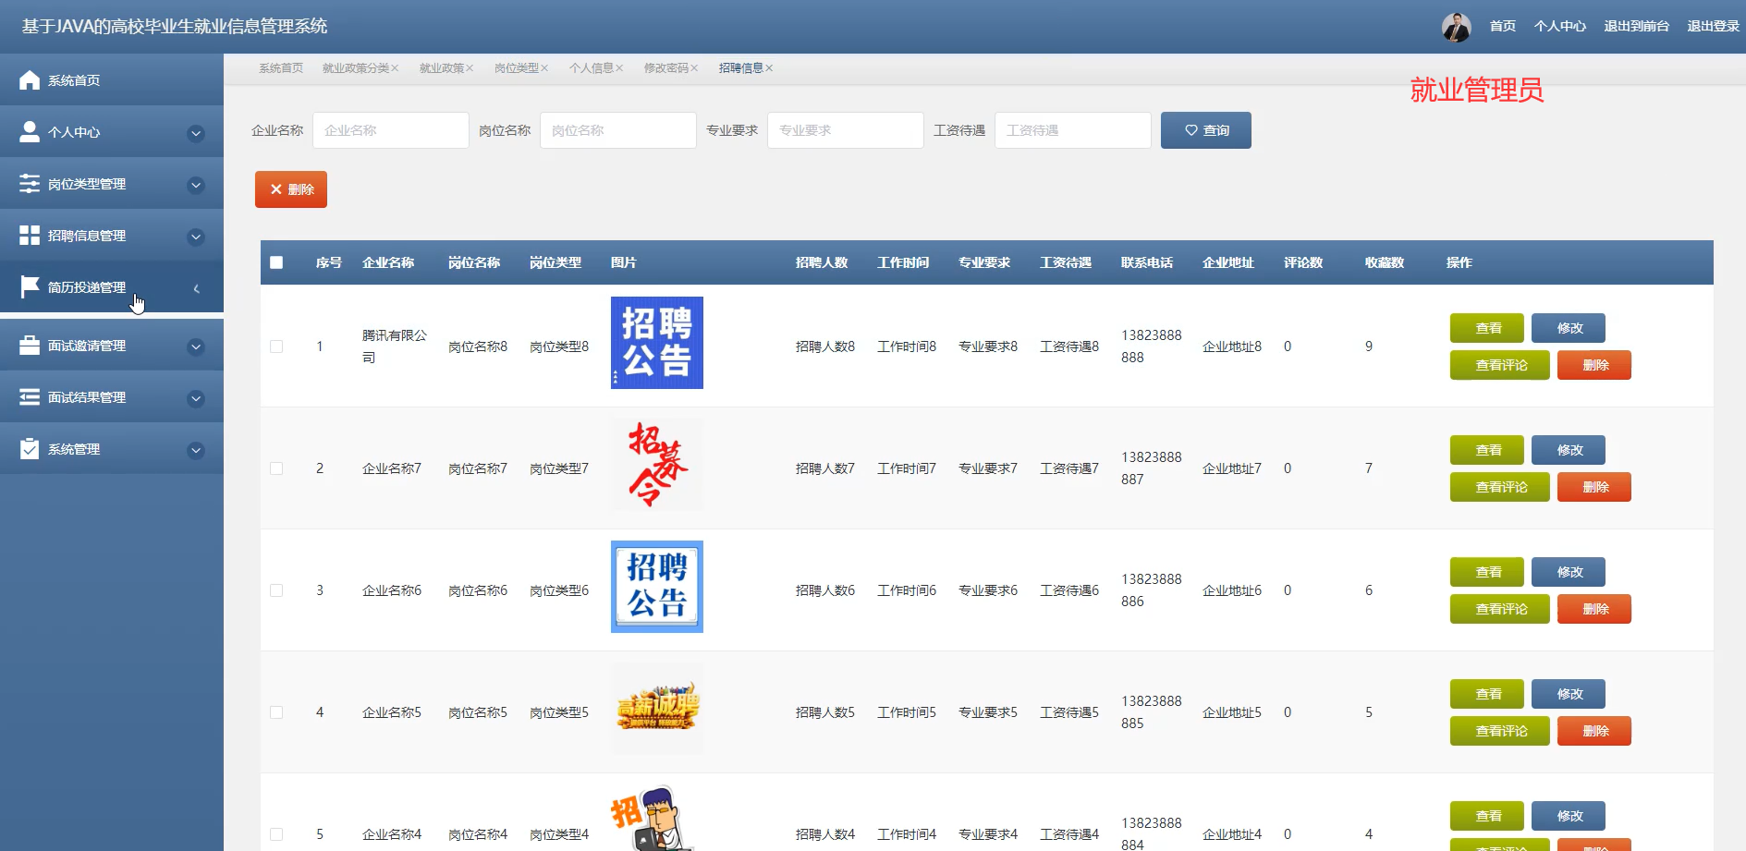
Task: Click 修改 for the 腾讯有限公司 row
Action: 1569,328
